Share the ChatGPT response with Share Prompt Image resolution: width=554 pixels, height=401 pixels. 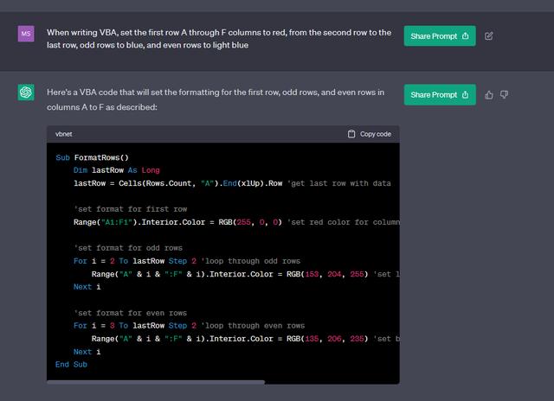click(x=439, y=94)
